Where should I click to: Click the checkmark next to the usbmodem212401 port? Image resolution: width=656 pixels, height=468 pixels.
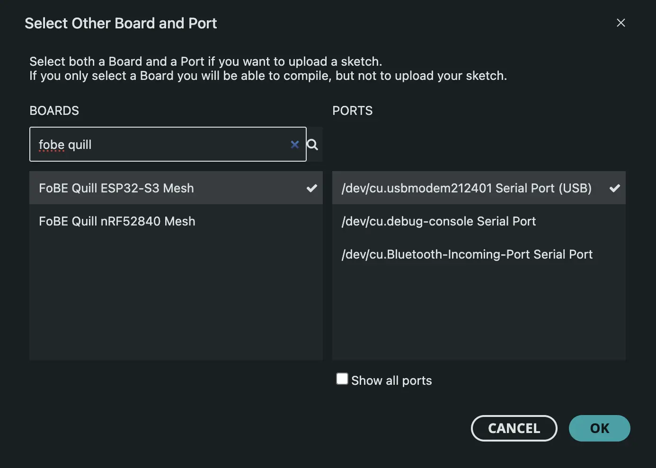tap(614, 188)
